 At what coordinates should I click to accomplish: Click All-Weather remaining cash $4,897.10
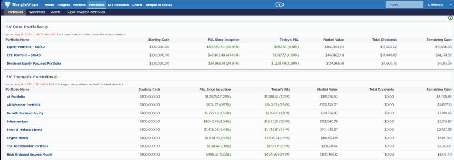point(444,105)
